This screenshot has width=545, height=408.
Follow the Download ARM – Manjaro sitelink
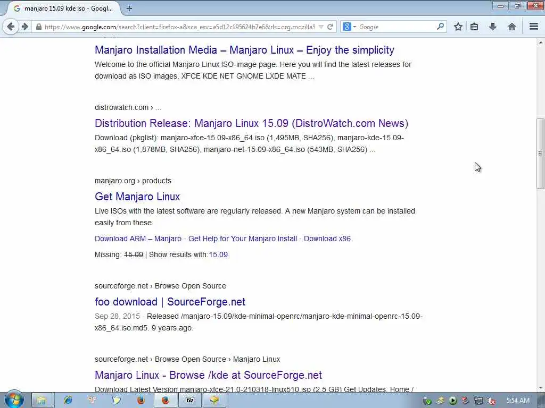click(138, 239)
